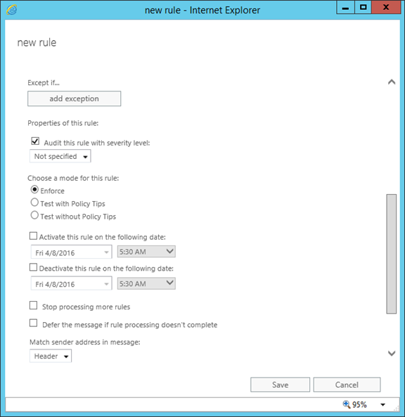Click the scroll down chevron arrow
This screenshot has width=405, height=417.
point(392,353)
